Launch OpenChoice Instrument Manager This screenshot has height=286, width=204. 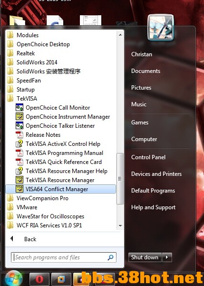tap(61, 117)
